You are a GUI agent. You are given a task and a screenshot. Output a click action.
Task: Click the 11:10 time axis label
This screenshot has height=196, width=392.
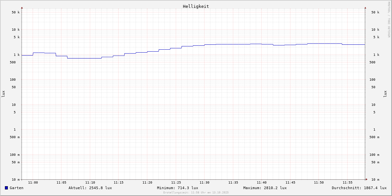pyautogui.click(x=90, y=183)
